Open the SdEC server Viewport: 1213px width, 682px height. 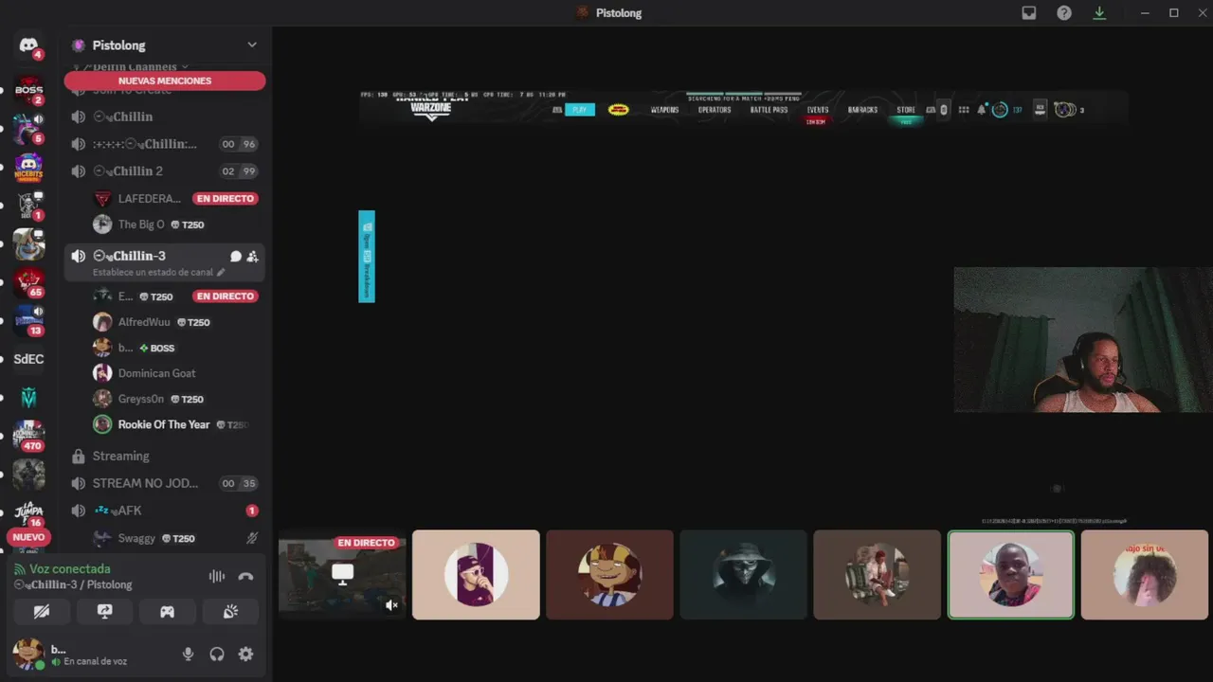coord(28,359)
